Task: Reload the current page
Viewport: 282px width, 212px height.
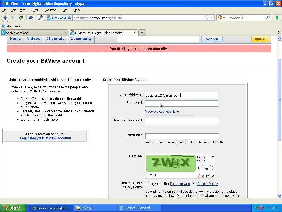Action: click(x=21, y=18)
